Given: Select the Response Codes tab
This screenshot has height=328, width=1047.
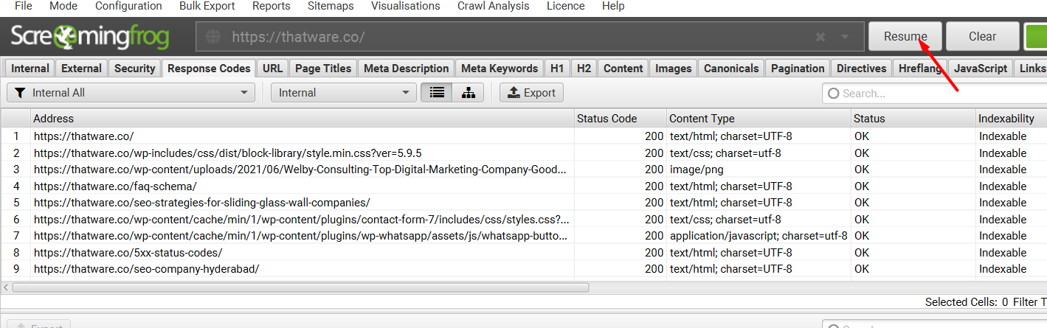Looking at the screenshot, I should (209, 69).
